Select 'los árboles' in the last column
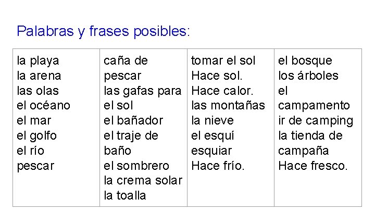Screen dimensions: 375x211 (x=308, y=76)
